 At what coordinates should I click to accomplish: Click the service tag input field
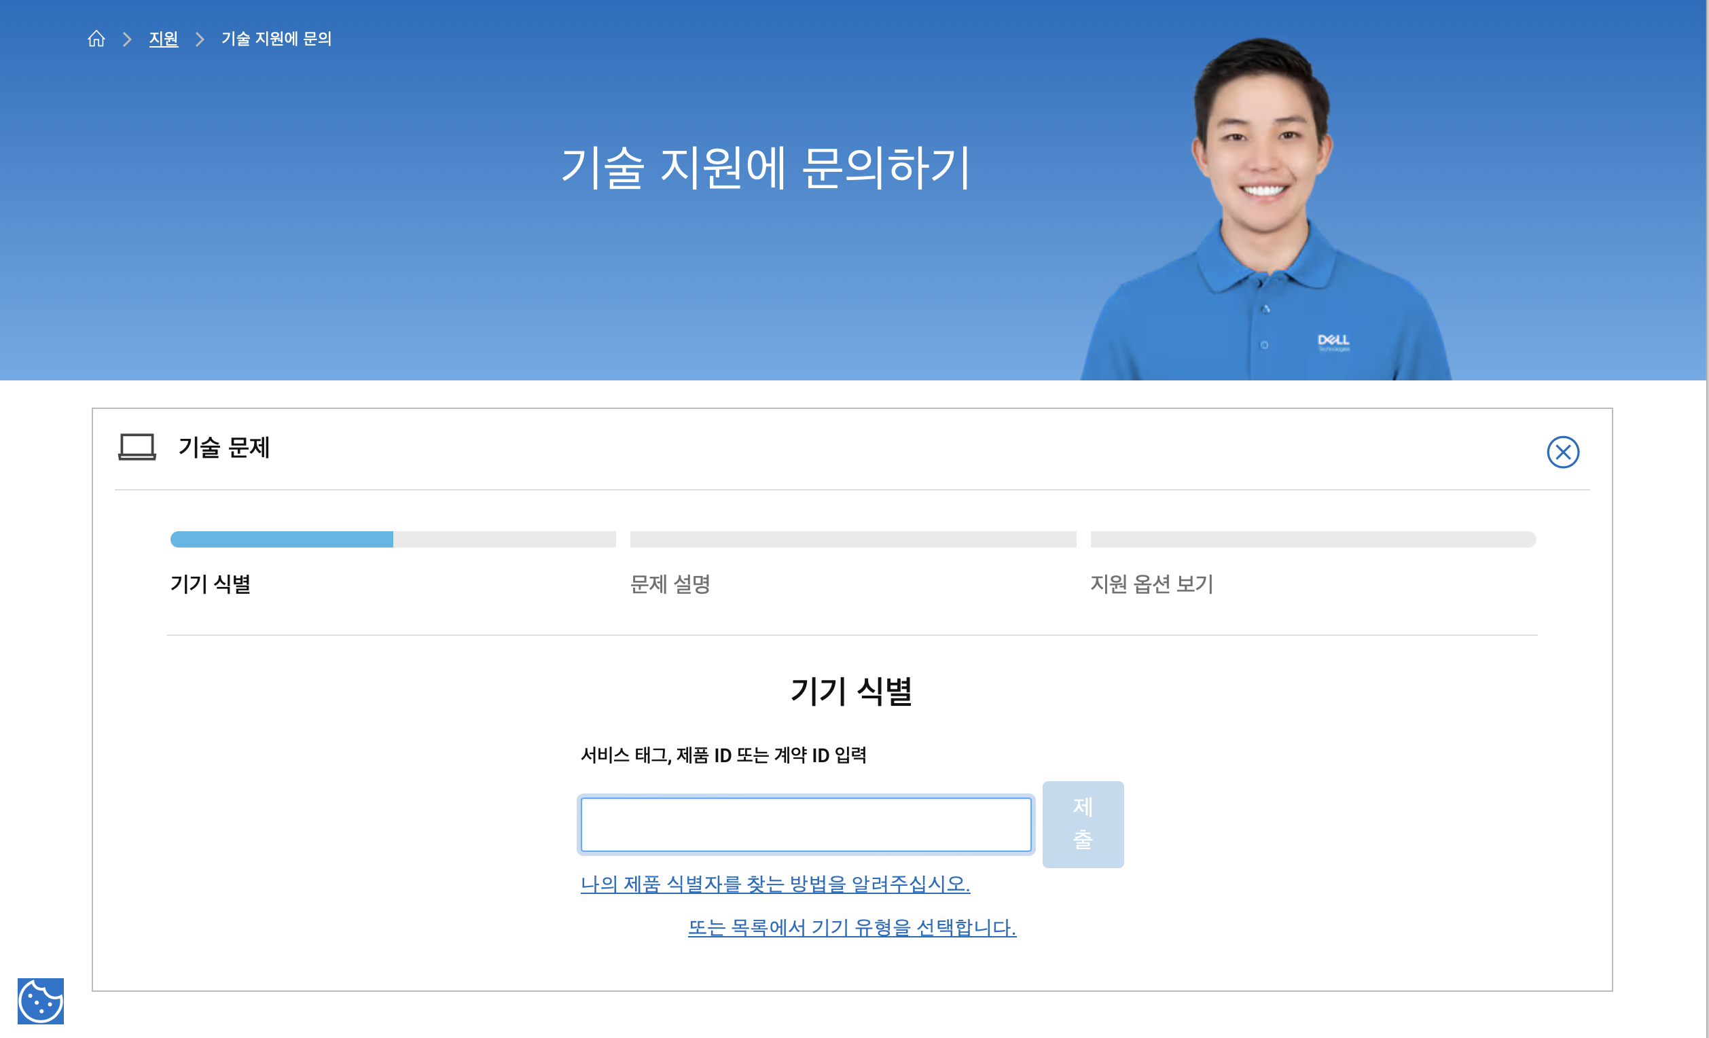806,824
